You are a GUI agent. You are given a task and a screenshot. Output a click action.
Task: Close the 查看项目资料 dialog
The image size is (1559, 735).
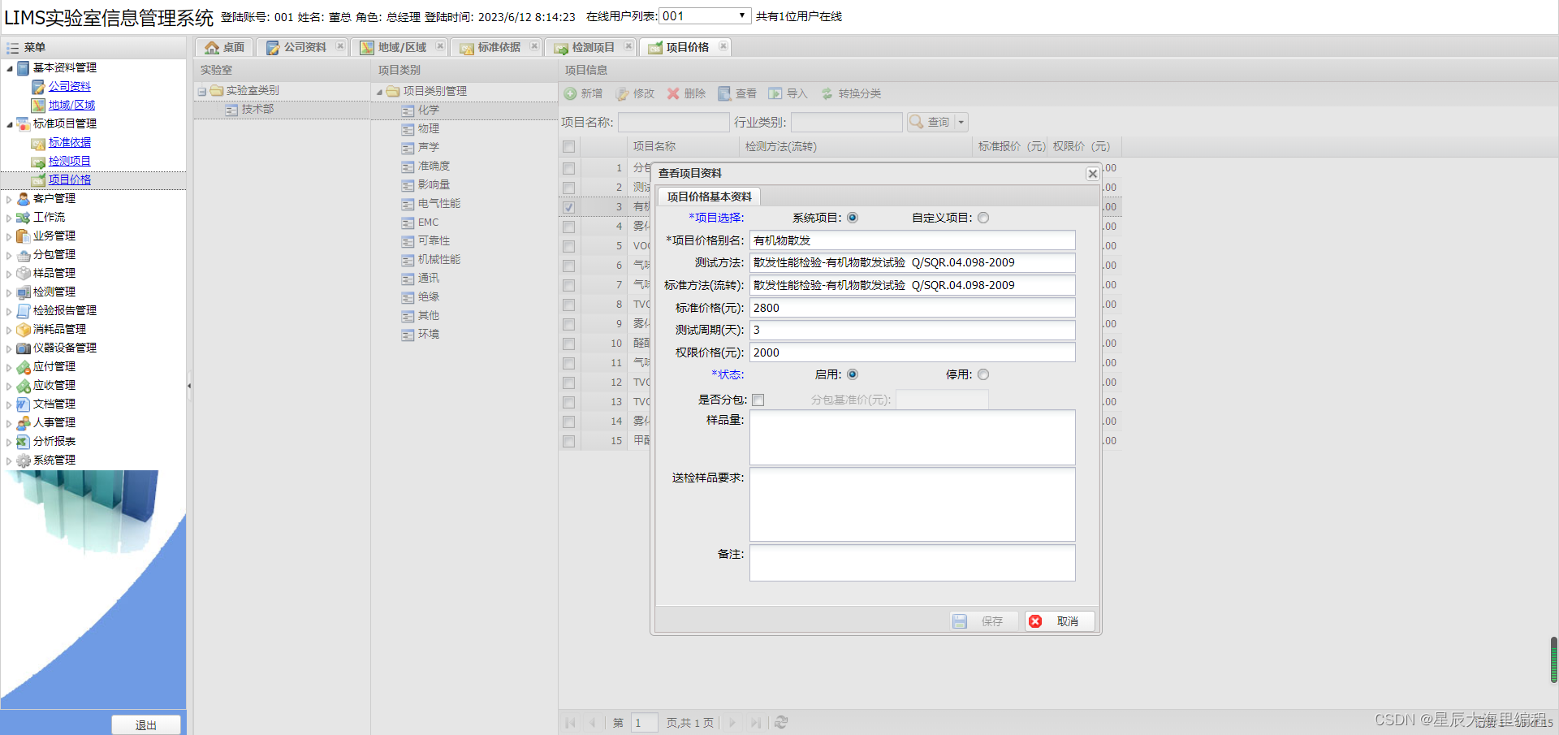[1093, 174]
